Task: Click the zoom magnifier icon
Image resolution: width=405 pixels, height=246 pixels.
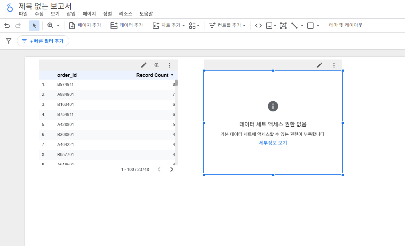Action: (x=50, y=26)
